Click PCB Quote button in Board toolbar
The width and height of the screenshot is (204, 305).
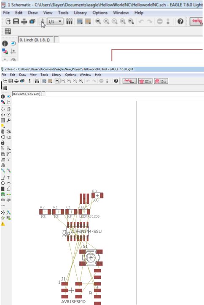pyautogui.click(x=145, y=81)
